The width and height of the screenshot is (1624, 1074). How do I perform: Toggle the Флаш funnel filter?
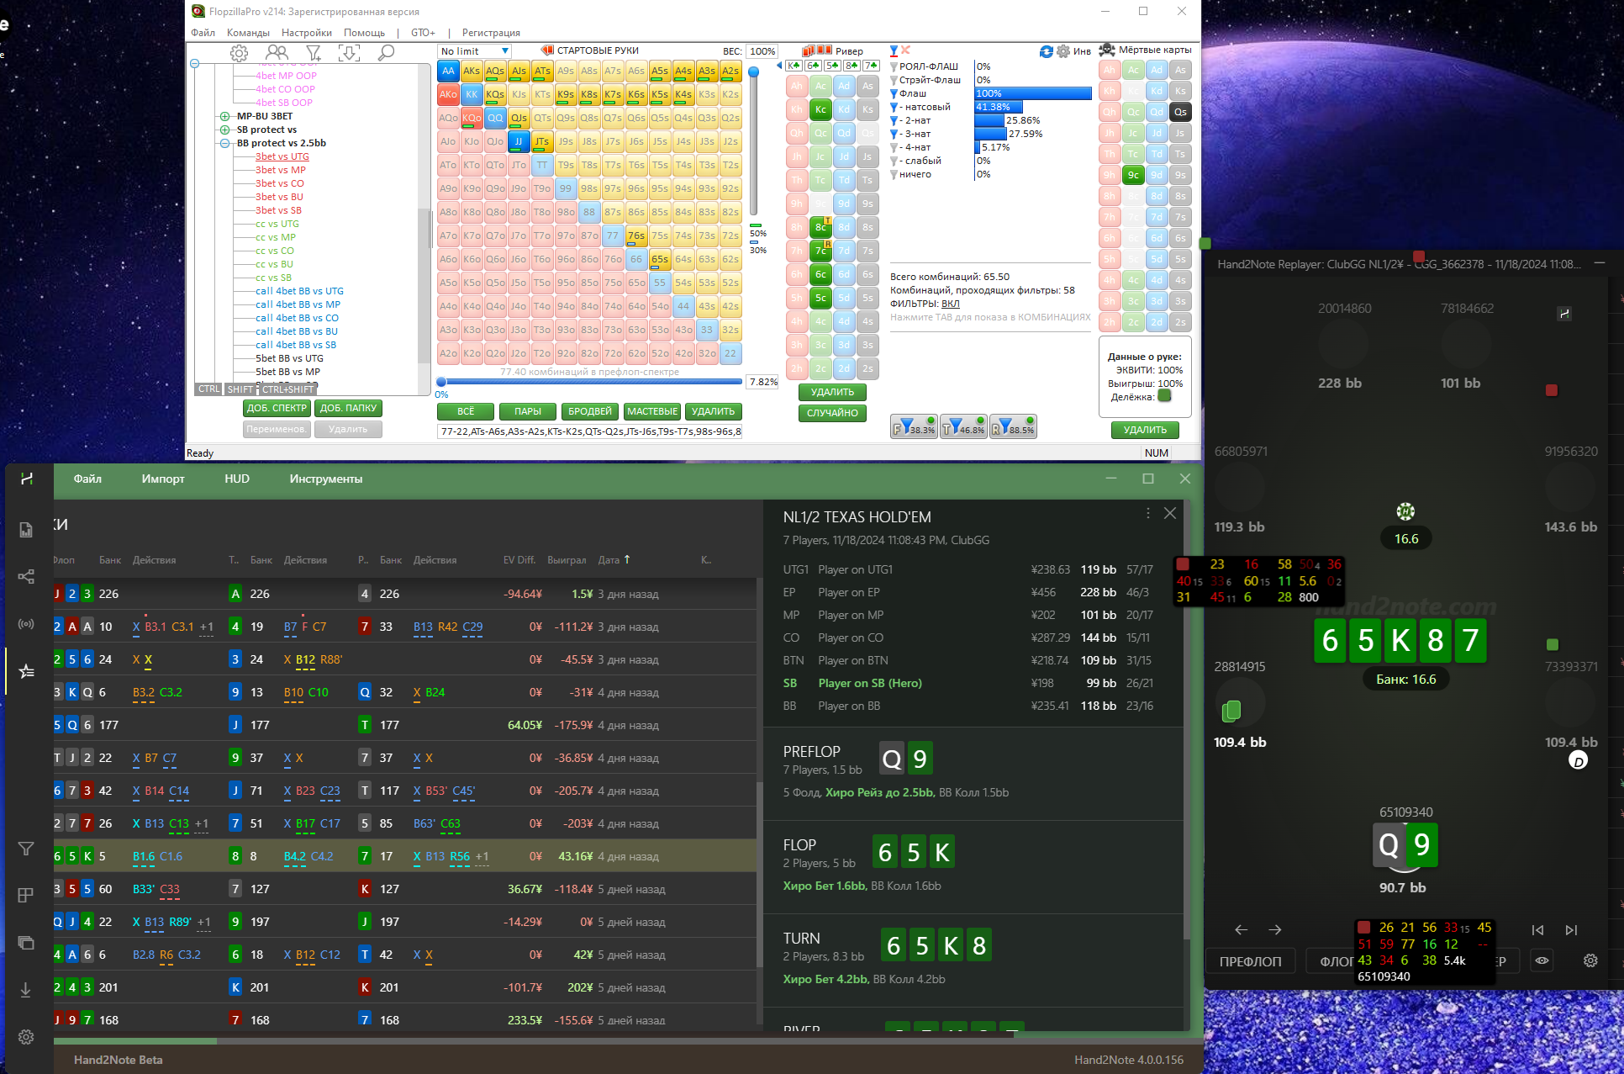[x=894, y=93]
